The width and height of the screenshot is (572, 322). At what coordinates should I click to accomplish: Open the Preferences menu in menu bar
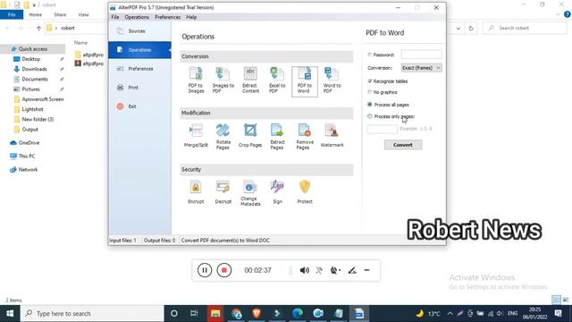pos(167,17)
